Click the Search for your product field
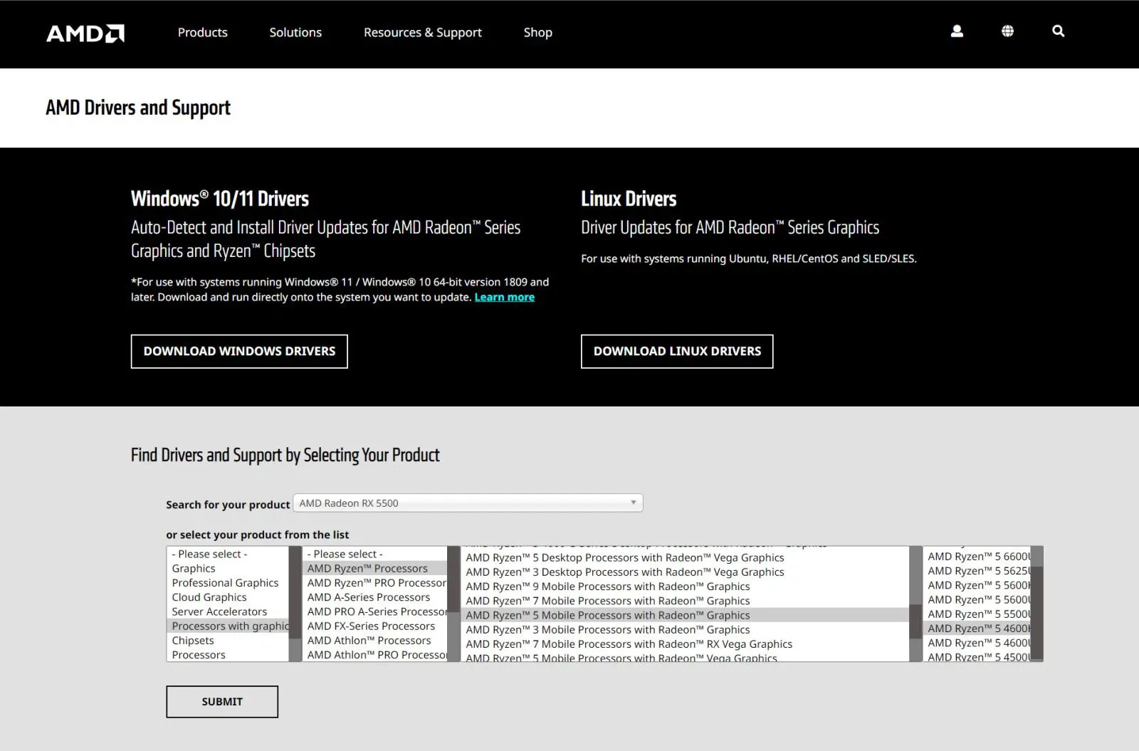The height and width of the screenshot is (751, 1139). click(468, 503)
